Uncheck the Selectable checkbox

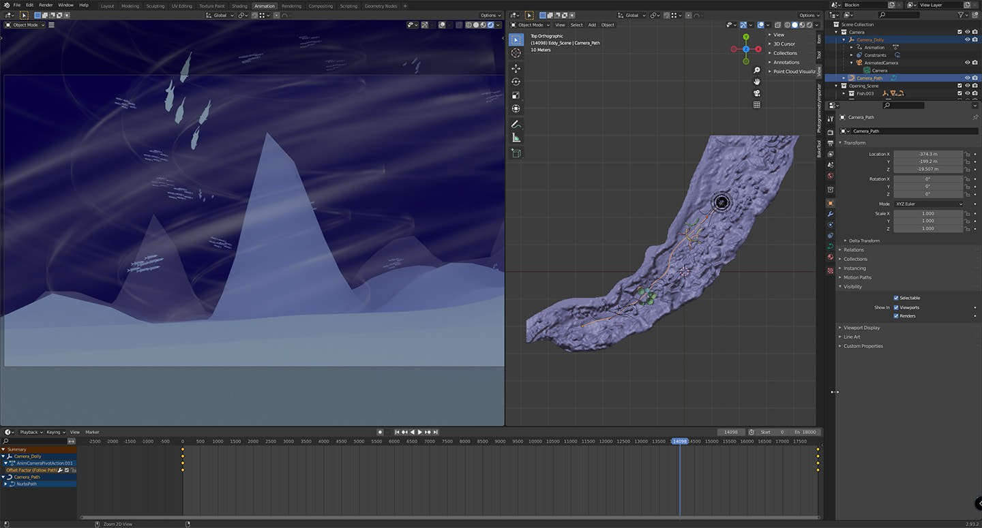[x=896, y=298]
